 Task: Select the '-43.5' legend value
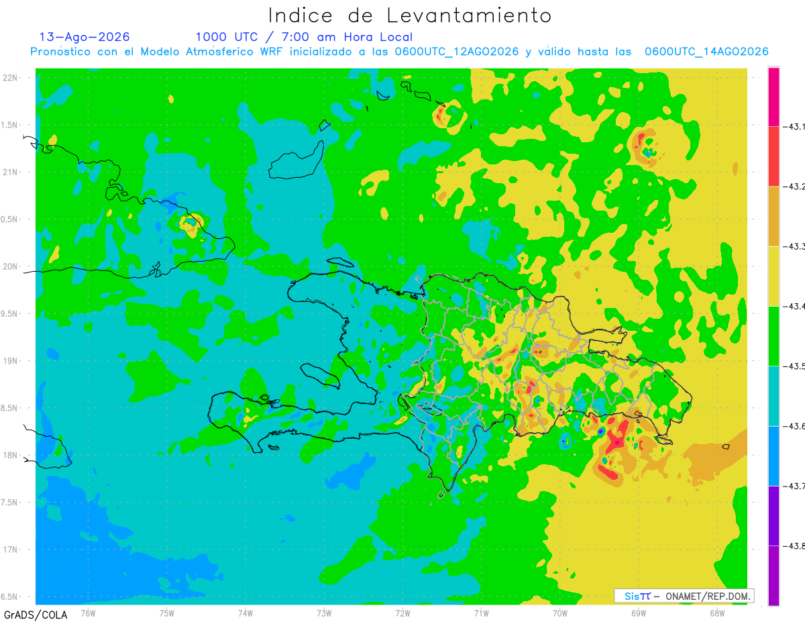794,366
